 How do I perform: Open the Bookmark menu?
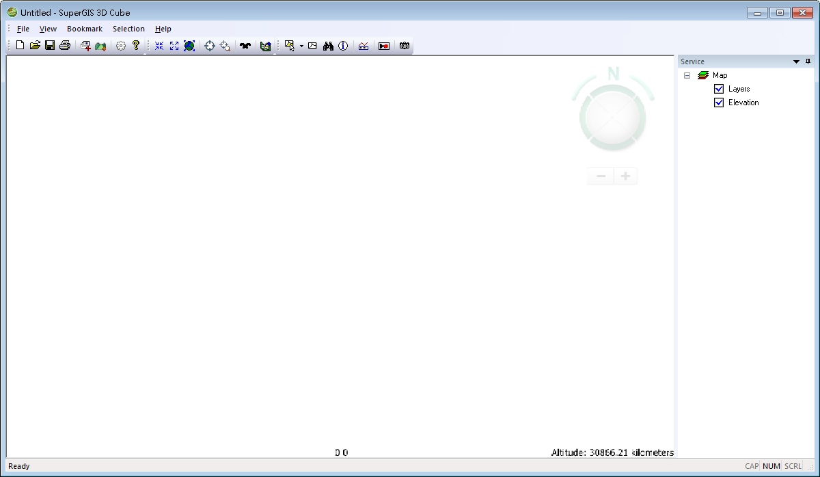[x=85, y=29]
